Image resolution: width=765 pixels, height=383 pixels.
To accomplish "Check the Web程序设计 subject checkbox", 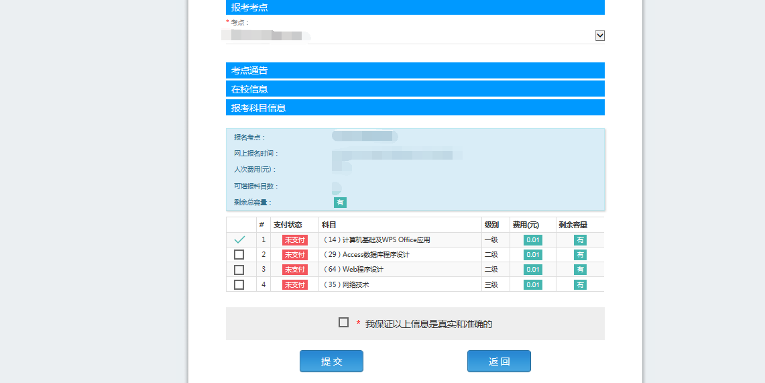I will coord(239,270).
